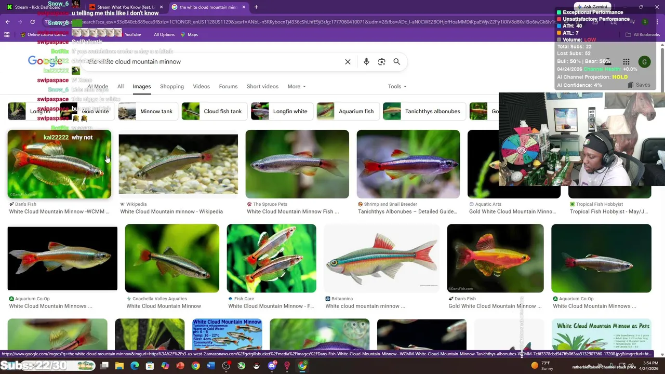This screenshot has width=665, height=374.
Task: Select the Images tab
Action: [x=142, y=87]
